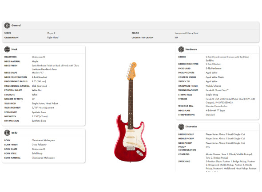
Task: Select the 'Slab Rosewood' fingerboard material value
Action: point(40,86)
